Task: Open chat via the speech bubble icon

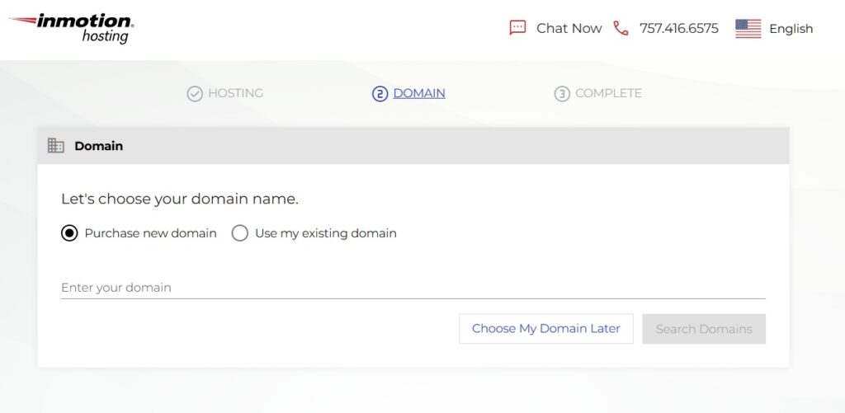Action: pyautogui.click(x=517, y=28)
